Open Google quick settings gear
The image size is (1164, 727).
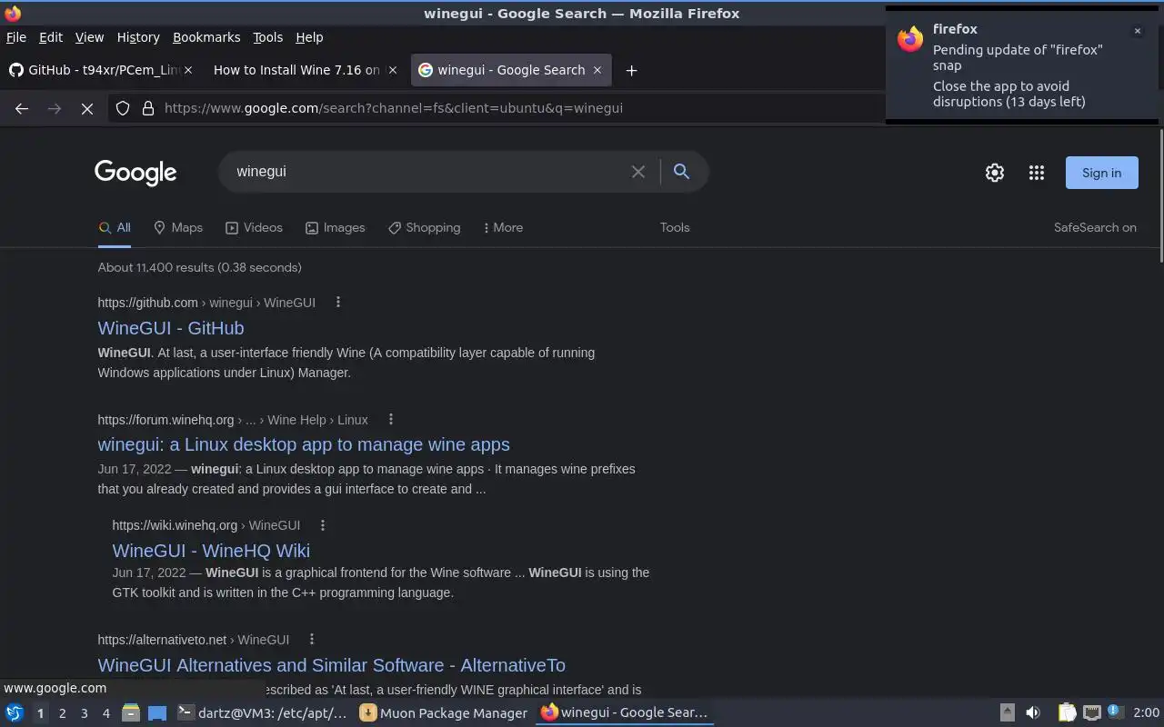(x=995, y=173)
